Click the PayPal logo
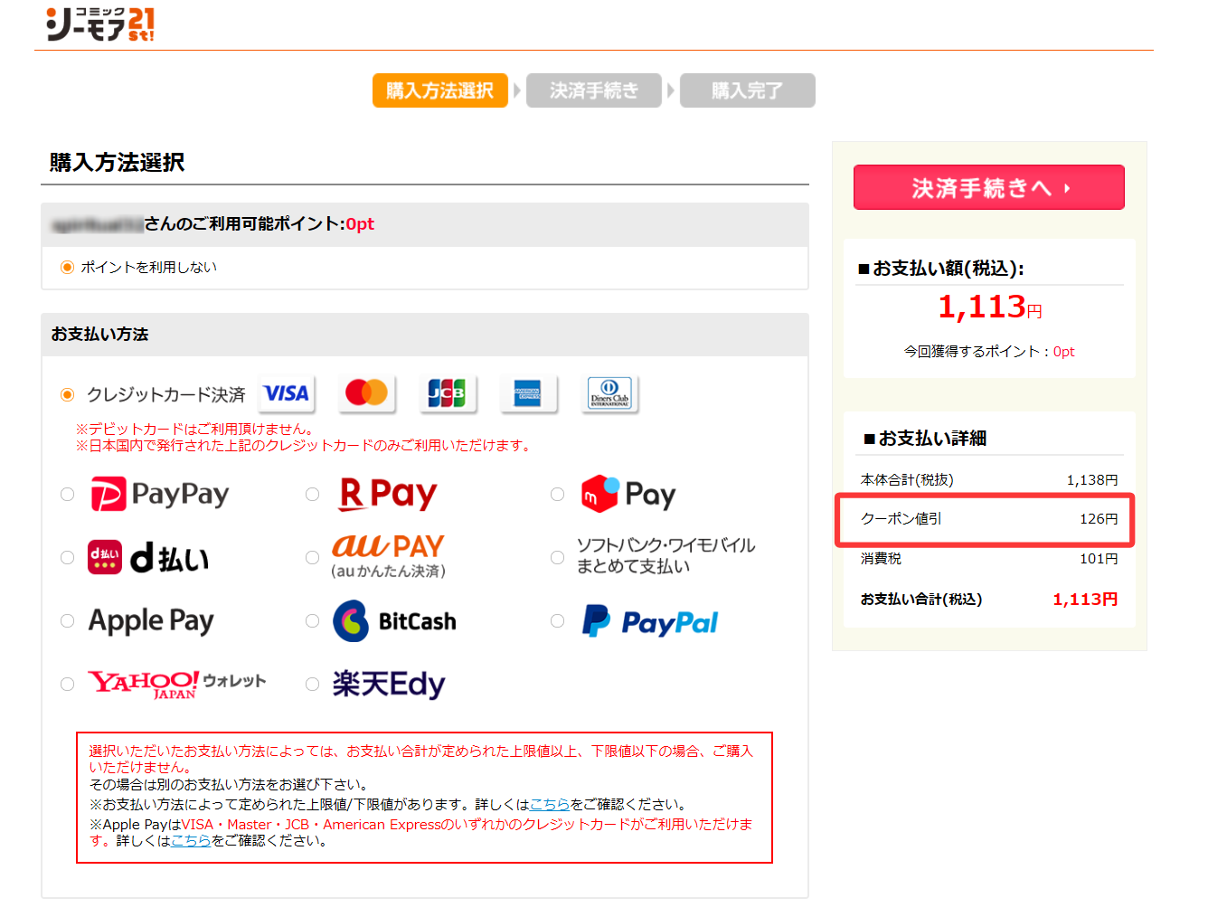 pyautogui.click(x=650, y=621)
